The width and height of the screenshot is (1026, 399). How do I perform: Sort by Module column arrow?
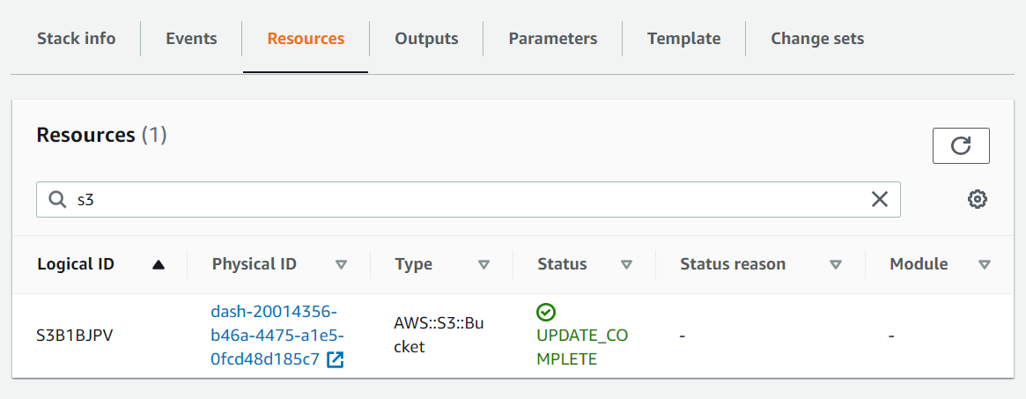(985, 264)
